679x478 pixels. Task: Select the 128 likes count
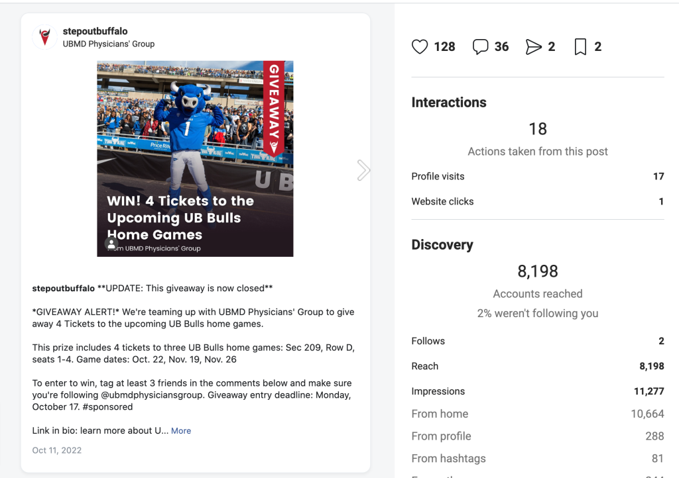(444, 47)
